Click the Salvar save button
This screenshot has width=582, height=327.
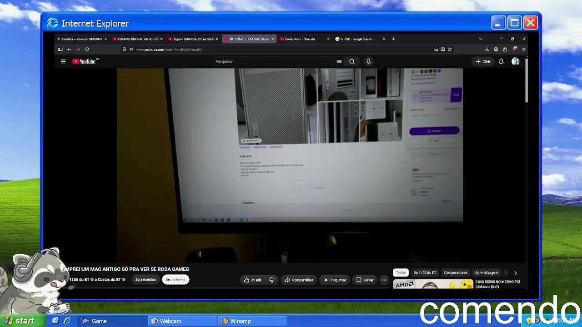pos(365,280)
